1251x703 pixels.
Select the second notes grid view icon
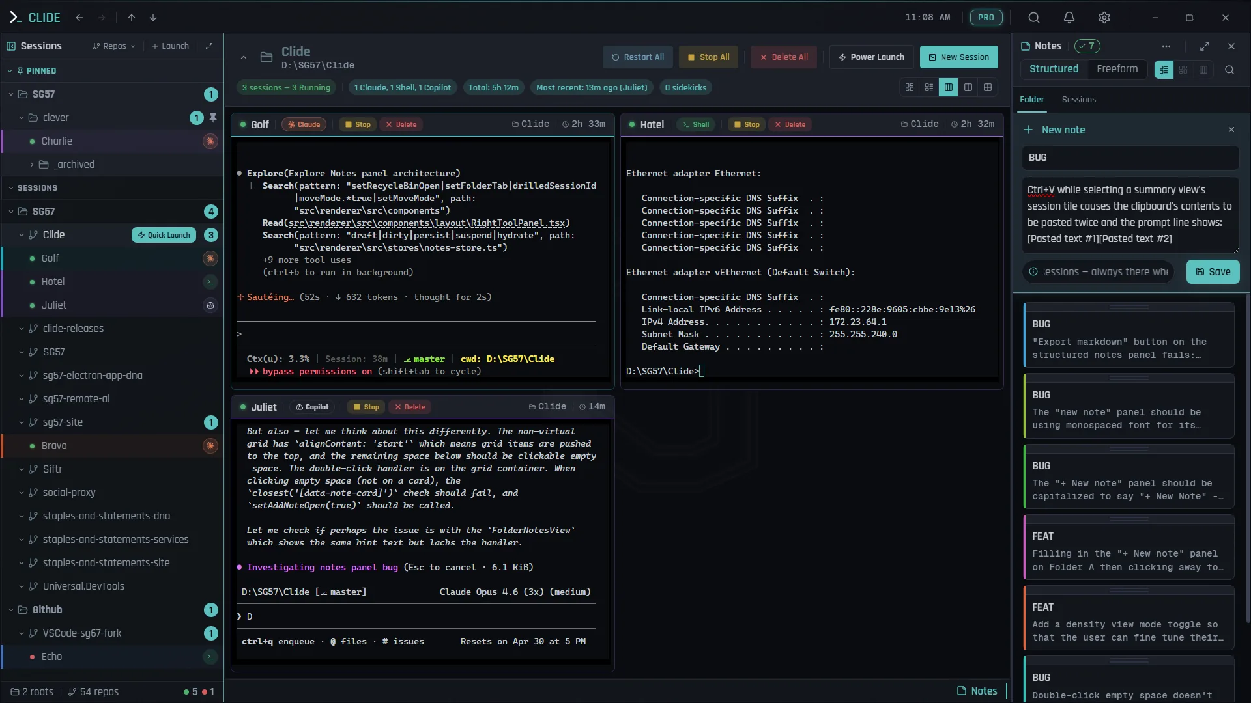pyautogui.click(x=1183, y=70)
